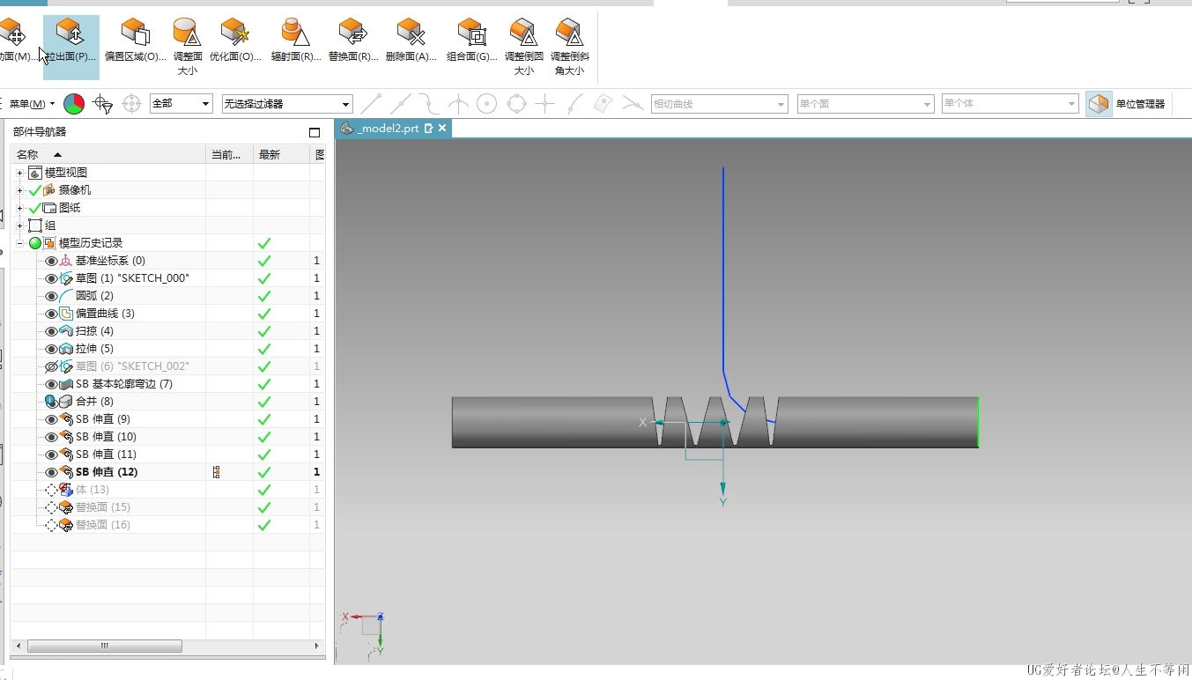1192x680 pixels.
Task: Toggle the point-on-face snap icon
Action: pyautogui.click(x=603, y=104)
